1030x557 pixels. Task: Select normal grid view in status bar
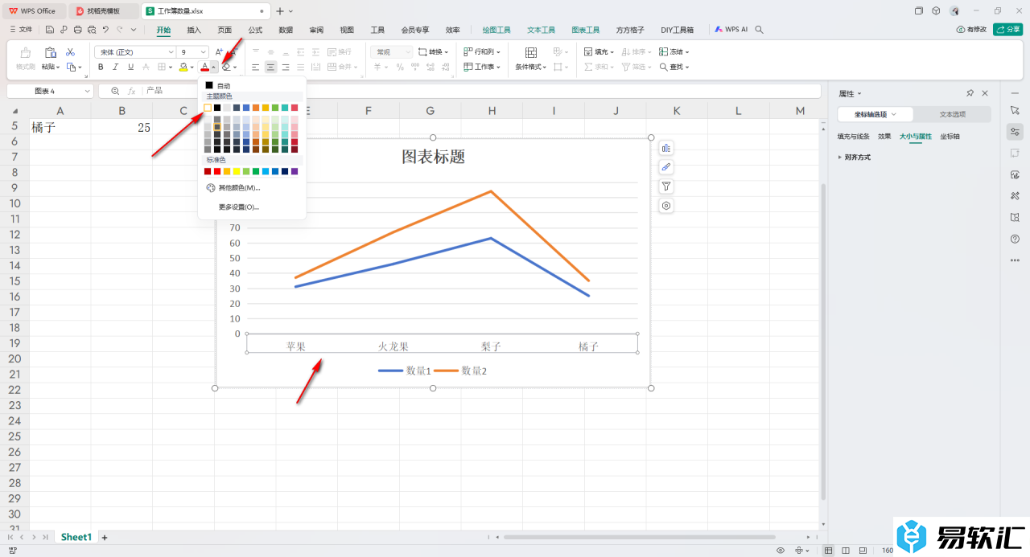(x=829, y=551)
